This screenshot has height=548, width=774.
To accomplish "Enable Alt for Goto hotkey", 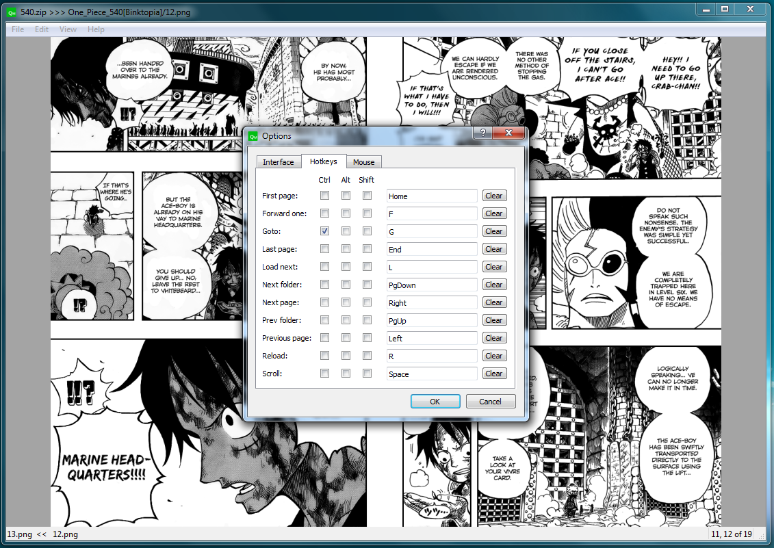I will coord(346,231).
